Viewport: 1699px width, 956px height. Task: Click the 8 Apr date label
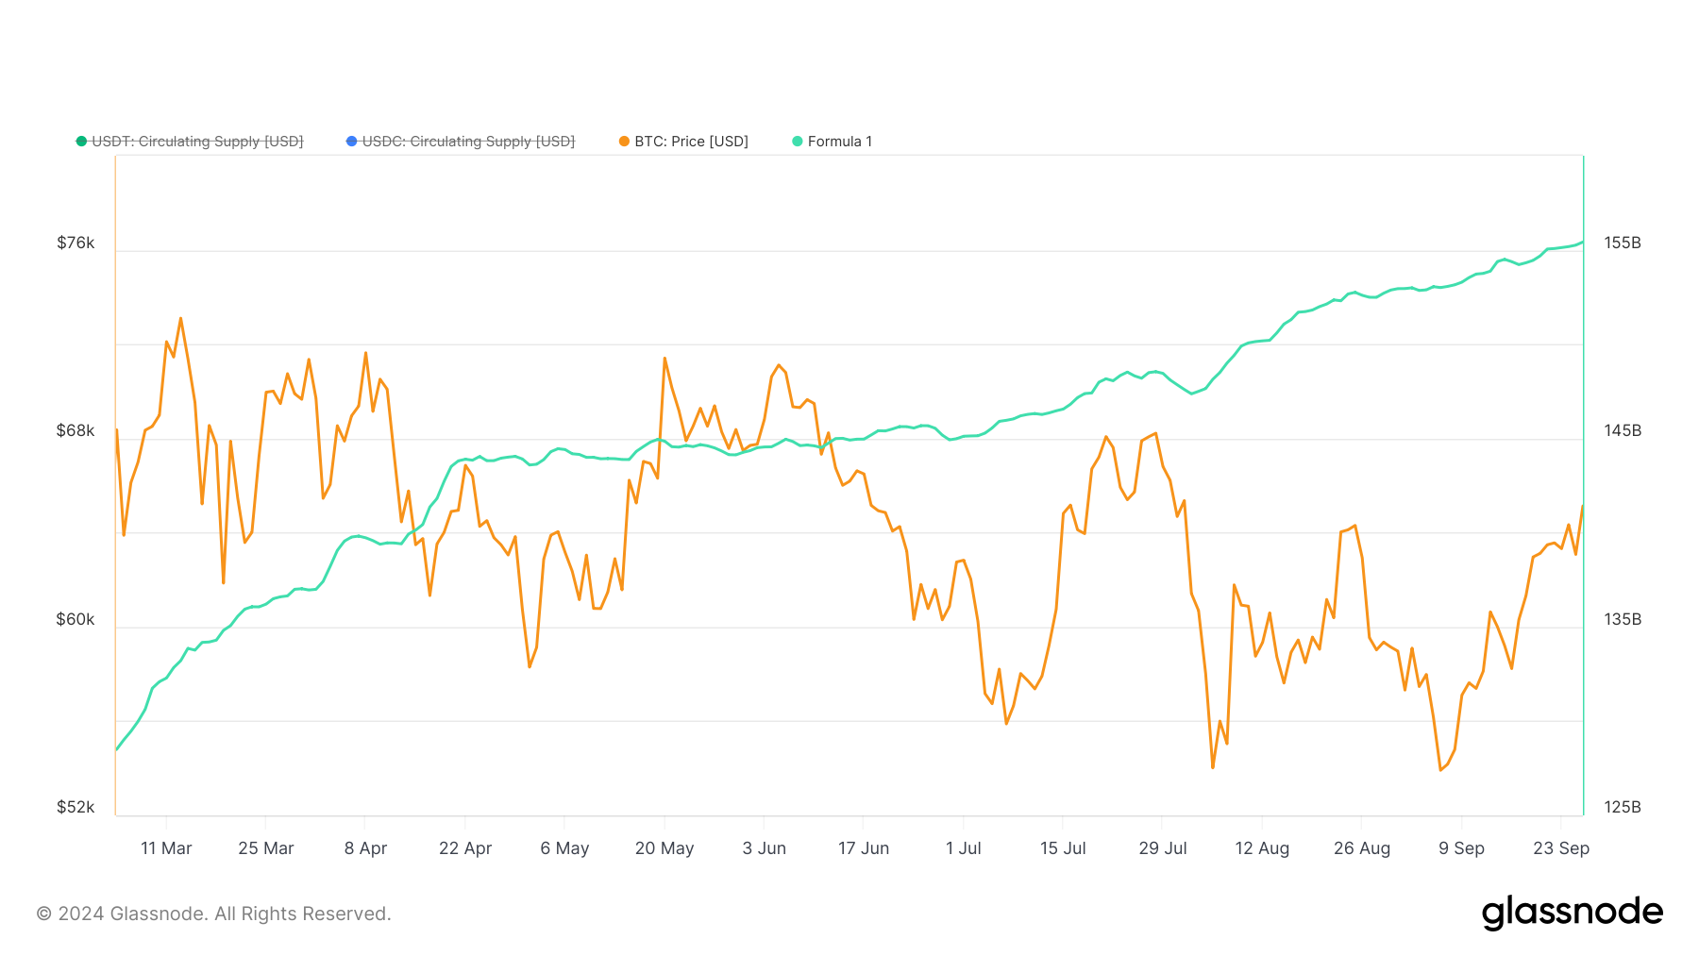(366, 848)
